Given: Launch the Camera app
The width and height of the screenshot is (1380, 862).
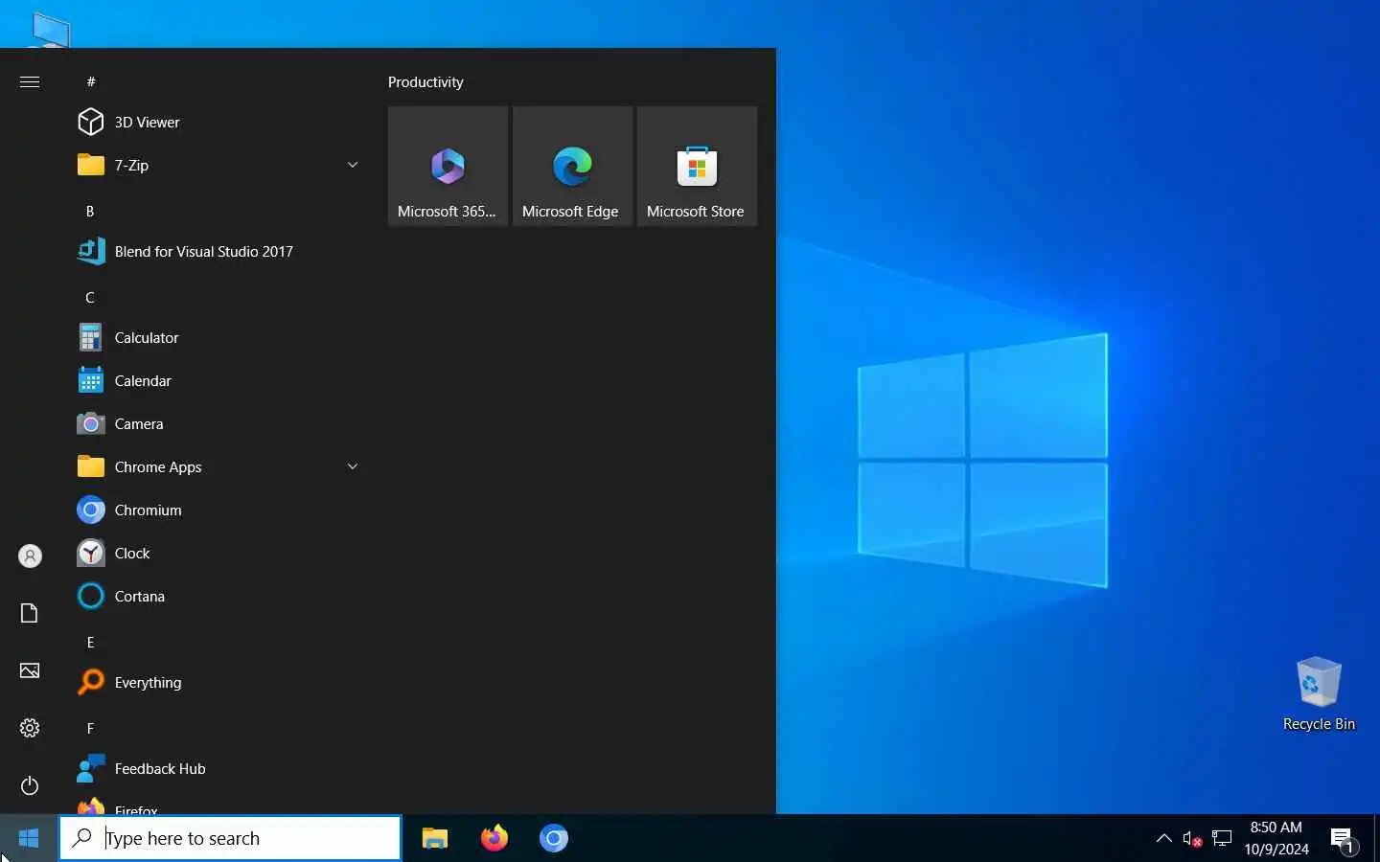Looking at the screenshot, I should click(x=218, y=423).
